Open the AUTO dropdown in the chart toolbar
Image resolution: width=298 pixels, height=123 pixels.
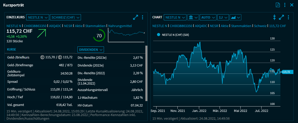(x=208, y=17)
